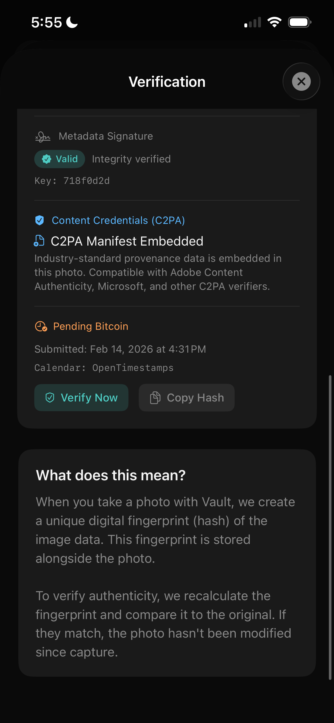Tap the Valid badge checkmark seal icon
This screenshot has height=723, width=334.
[x=47, y=159]
